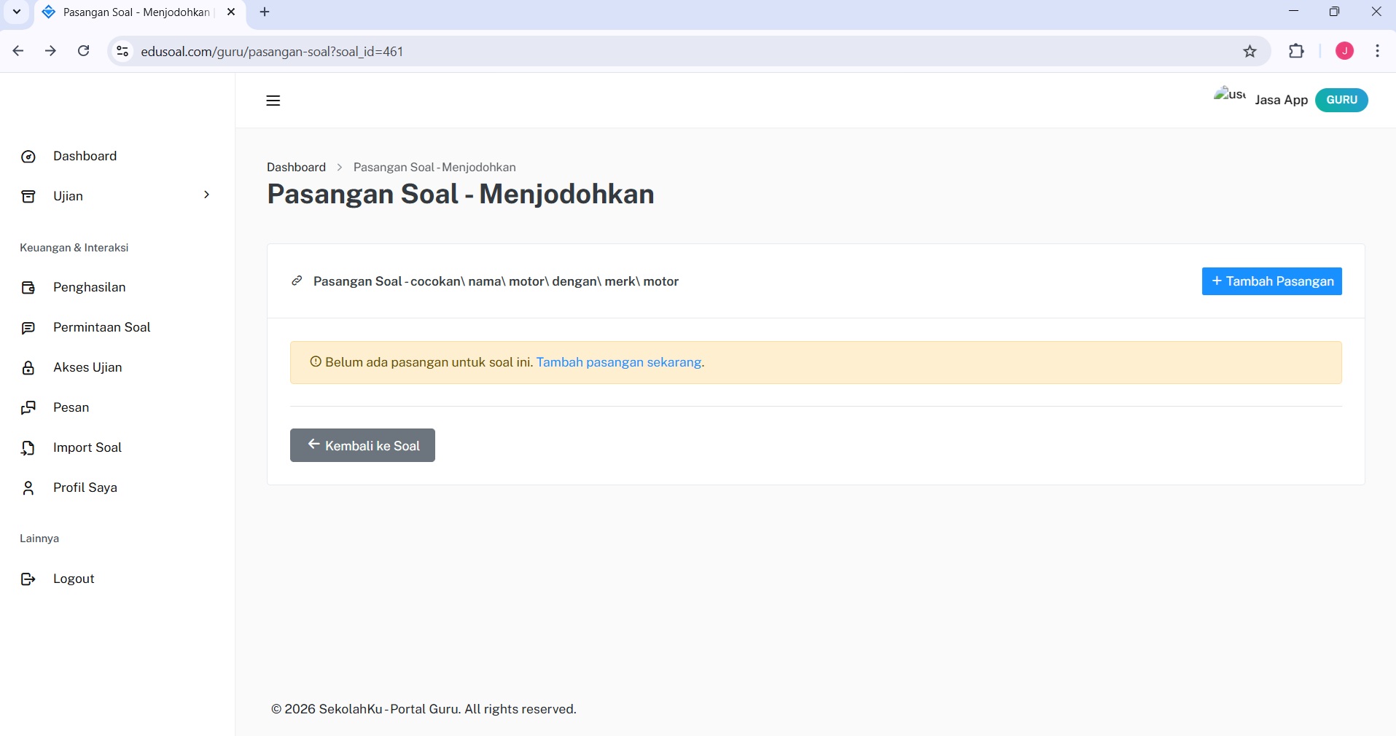The height and width of the screenshot is (736, 1396).
Task: Click the link icon beside Pasangan Soal title
Action: point(295,281)
